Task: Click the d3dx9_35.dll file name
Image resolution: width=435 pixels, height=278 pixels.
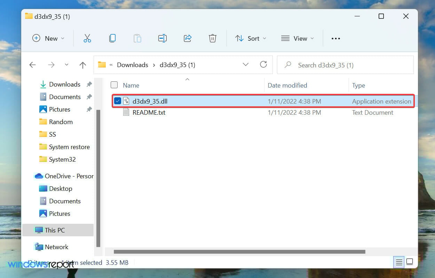Action: [150, 101]
